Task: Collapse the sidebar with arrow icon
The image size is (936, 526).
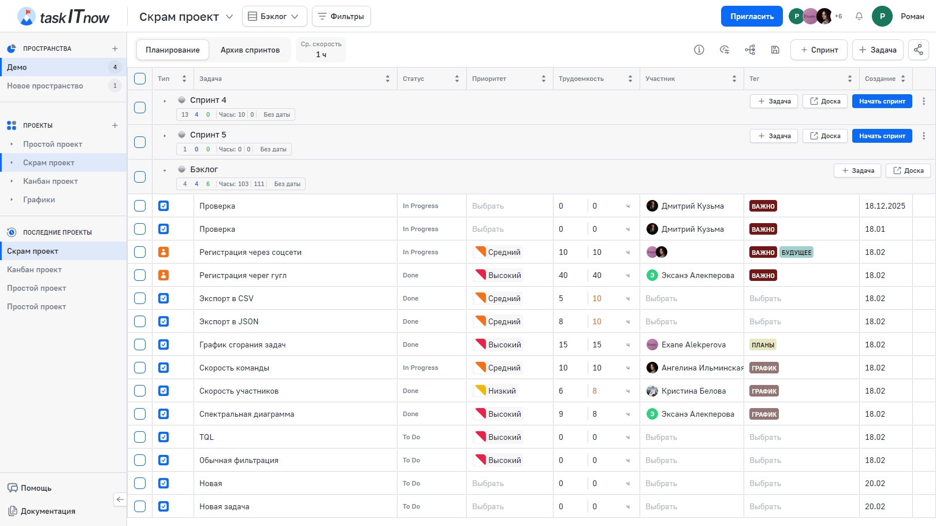Action: pos(120,499)
